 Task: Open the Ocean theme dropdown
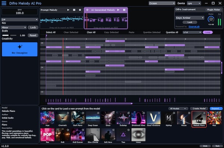coord(162,3)
